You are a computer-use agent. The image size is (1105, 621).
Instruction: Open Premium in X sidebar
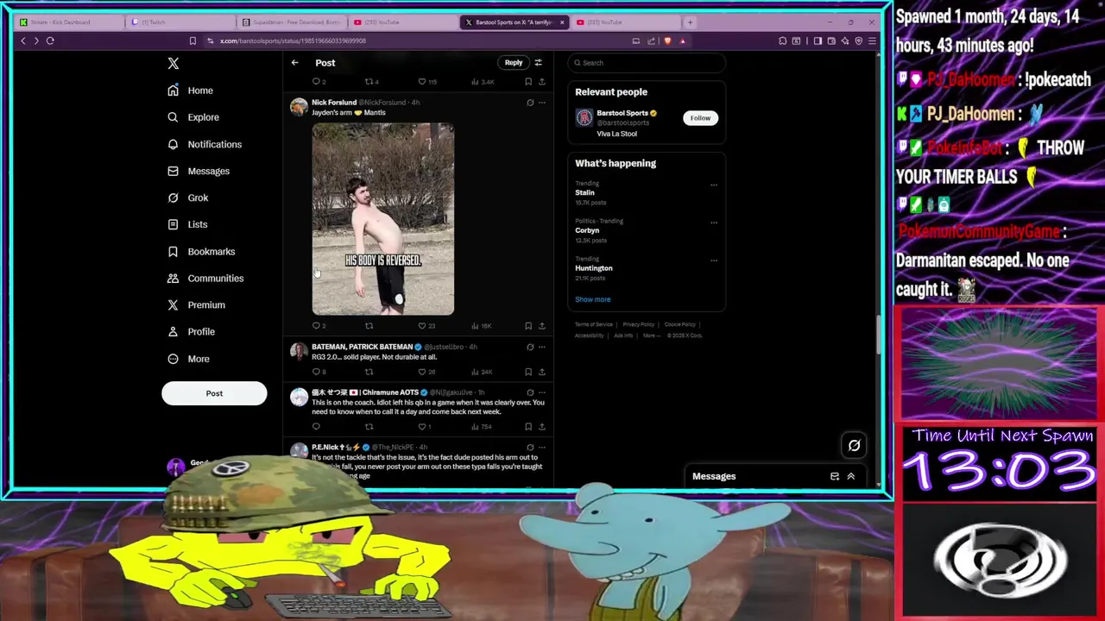pos(196,304)
